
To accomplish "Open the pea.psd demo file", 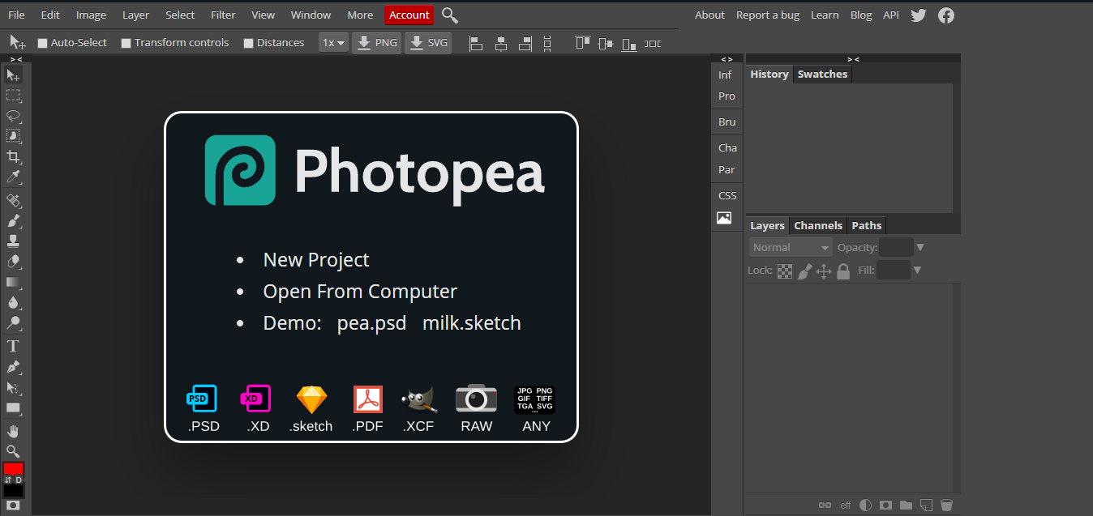I will click(x=371, y=323).
